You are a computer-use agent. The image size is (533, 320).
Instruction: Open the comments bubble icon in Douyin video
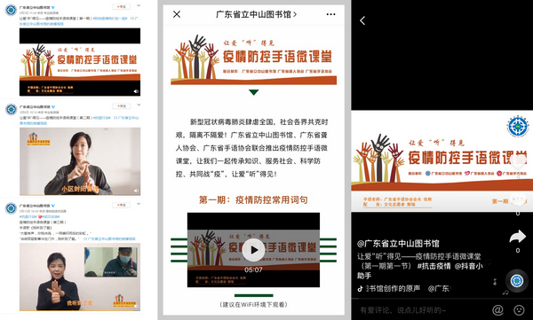click(x=518, y=199)
